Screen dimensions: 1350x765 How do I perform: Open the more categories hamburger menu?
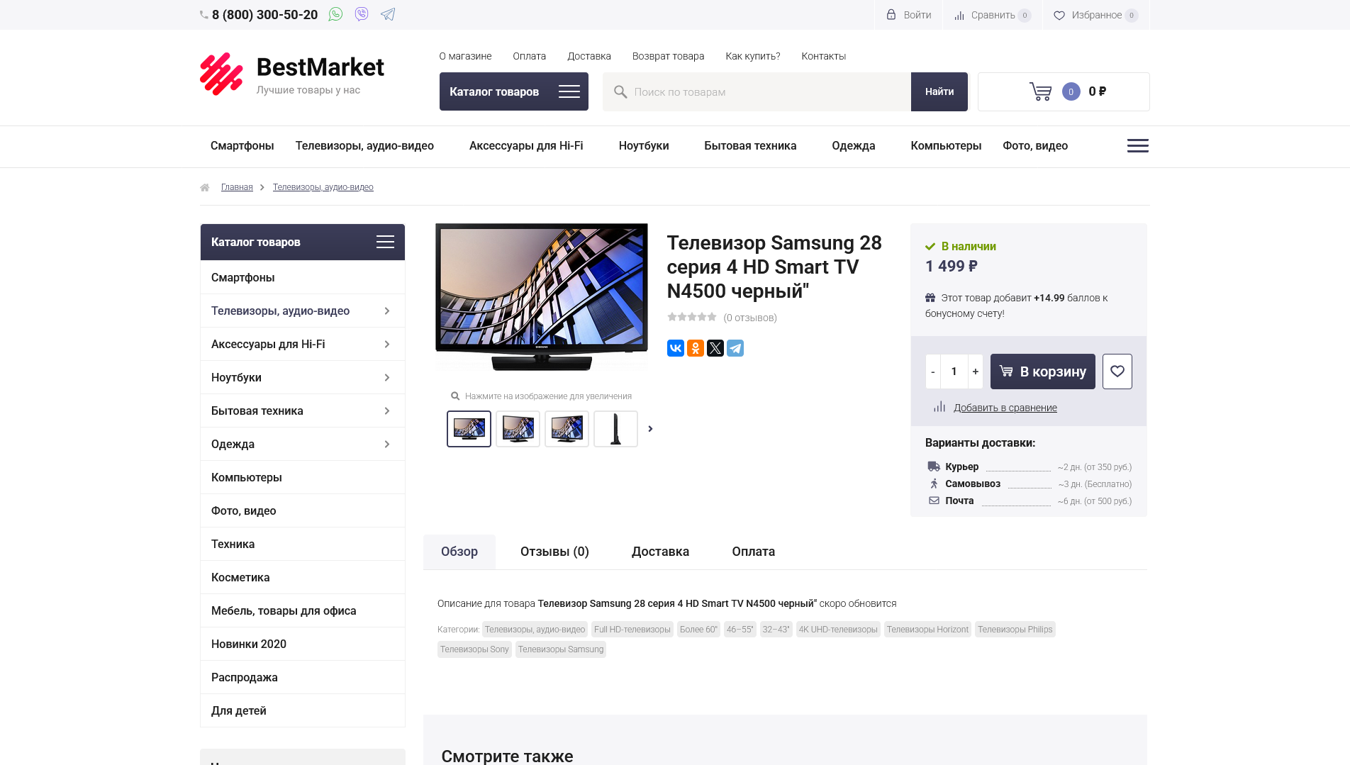pyautogui.click(x=1138, y=145)
